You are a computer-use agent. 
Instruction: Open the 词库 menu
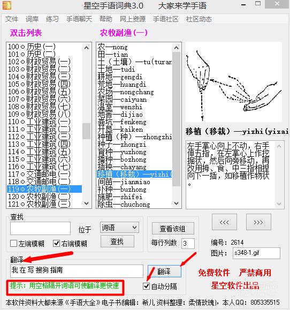[32, 19]
